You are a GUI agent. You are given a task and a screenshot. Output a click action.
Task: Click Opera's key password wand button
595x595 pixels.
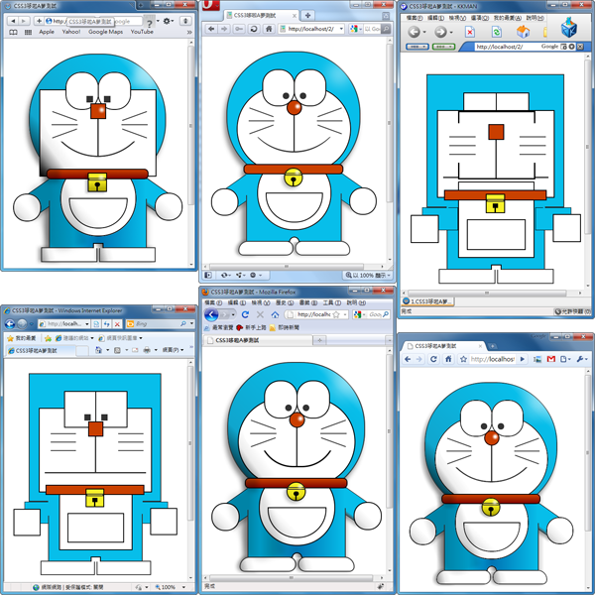pyautogui.click(x=239, y=29)
